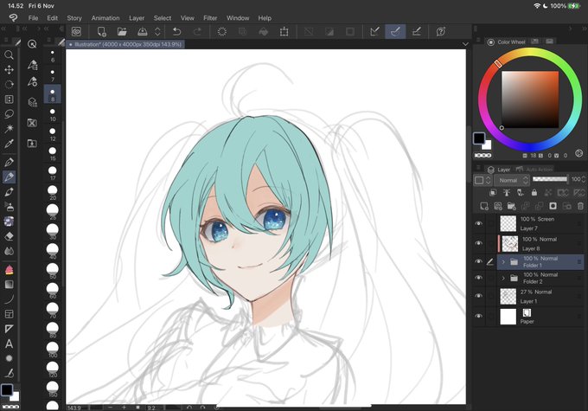The width and height of the screenshot is (588, 411).
Task: Open the Window menu
Action: click(x=238, y=18)
